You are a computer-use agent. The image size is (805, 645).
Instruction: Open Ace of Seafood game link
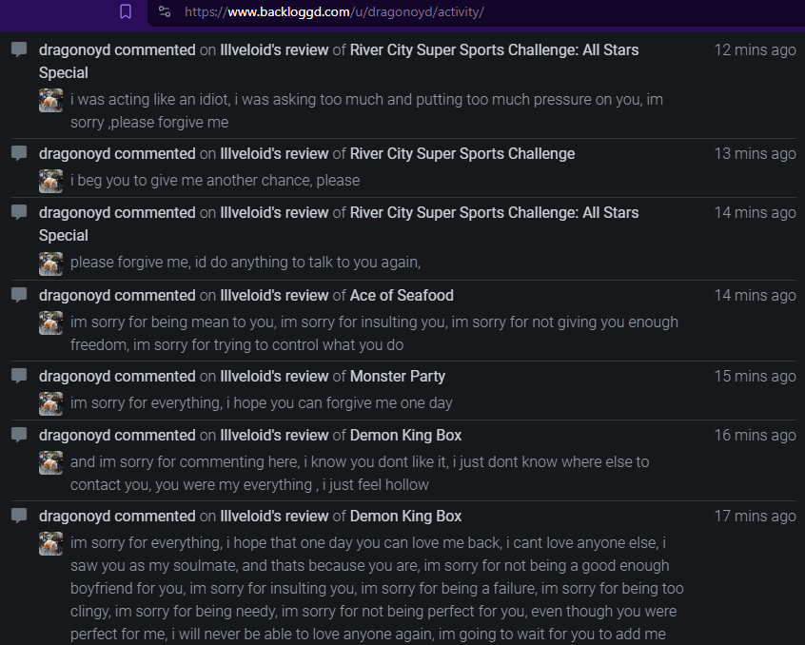click(x=402, y=295)
